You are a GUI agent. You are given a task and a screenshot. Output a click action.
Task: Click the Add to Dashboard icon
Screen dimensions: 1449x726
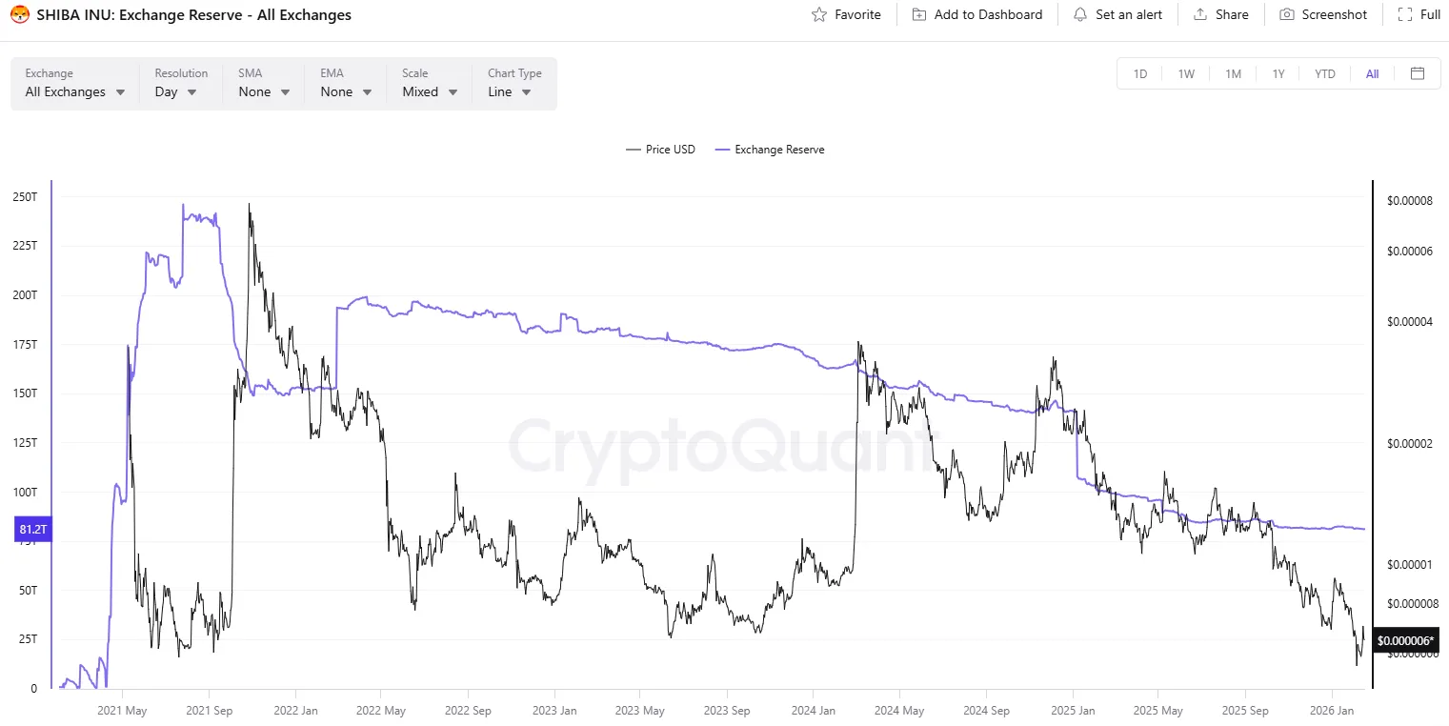pyautogui.click(x=918, y=14)
